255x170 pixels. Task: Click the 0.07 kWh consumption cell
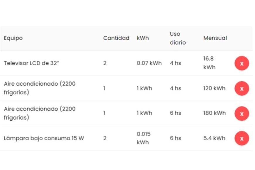tap(149, 63)
